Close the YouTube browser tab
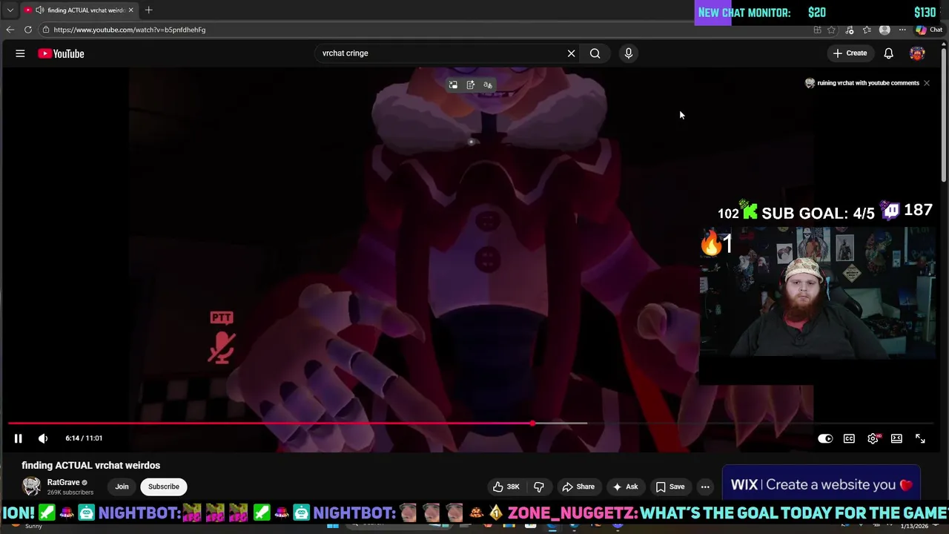Viewport: 949px width, 534px height. click(x=130, y=10)
